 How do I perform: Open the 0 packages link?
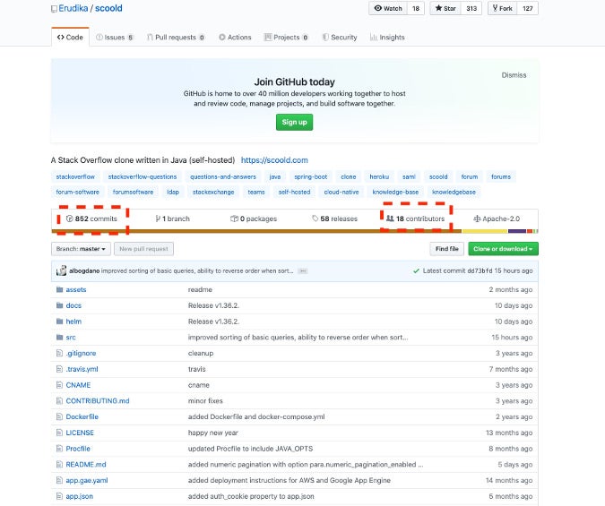click(x=254, y=219)
